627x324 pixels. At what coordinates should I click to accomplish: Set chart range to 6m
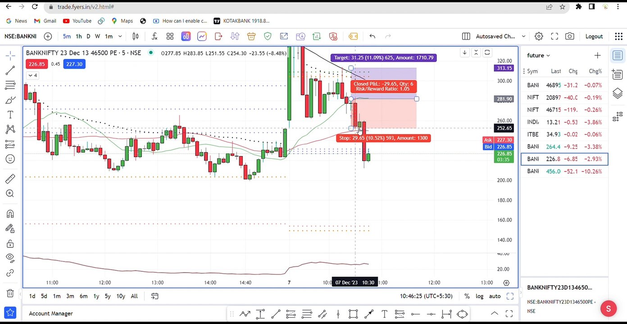tap(83, 296)
